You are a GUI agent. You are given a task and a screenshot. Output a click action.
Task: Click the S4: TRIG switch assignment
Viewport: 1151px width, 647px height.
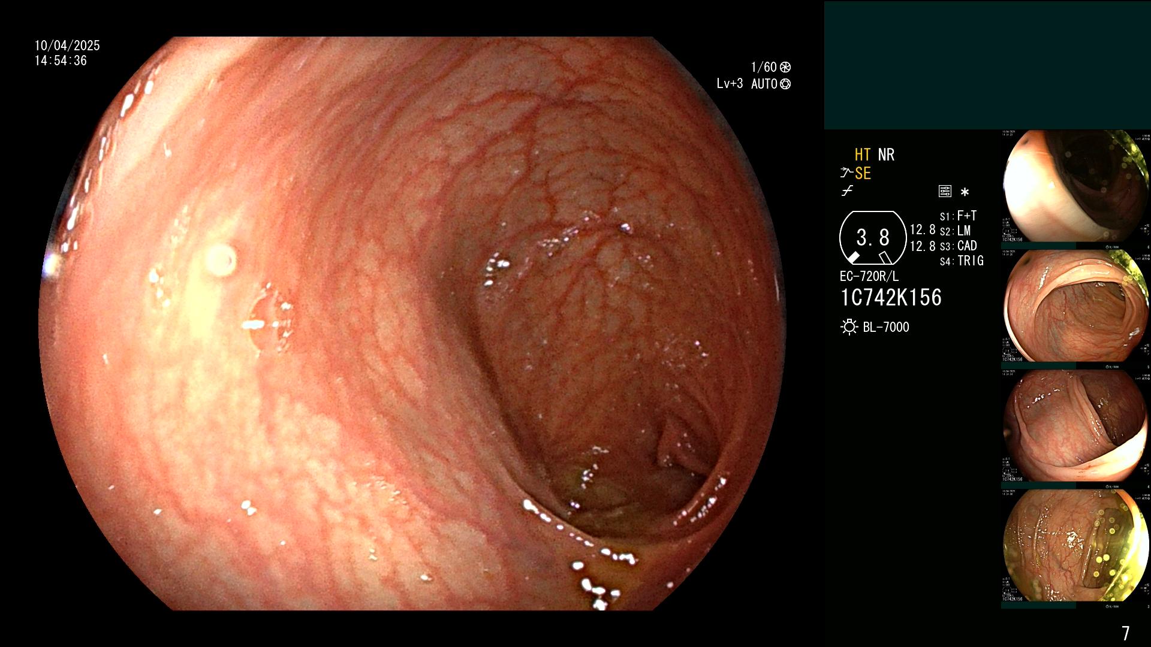[962, 261]
